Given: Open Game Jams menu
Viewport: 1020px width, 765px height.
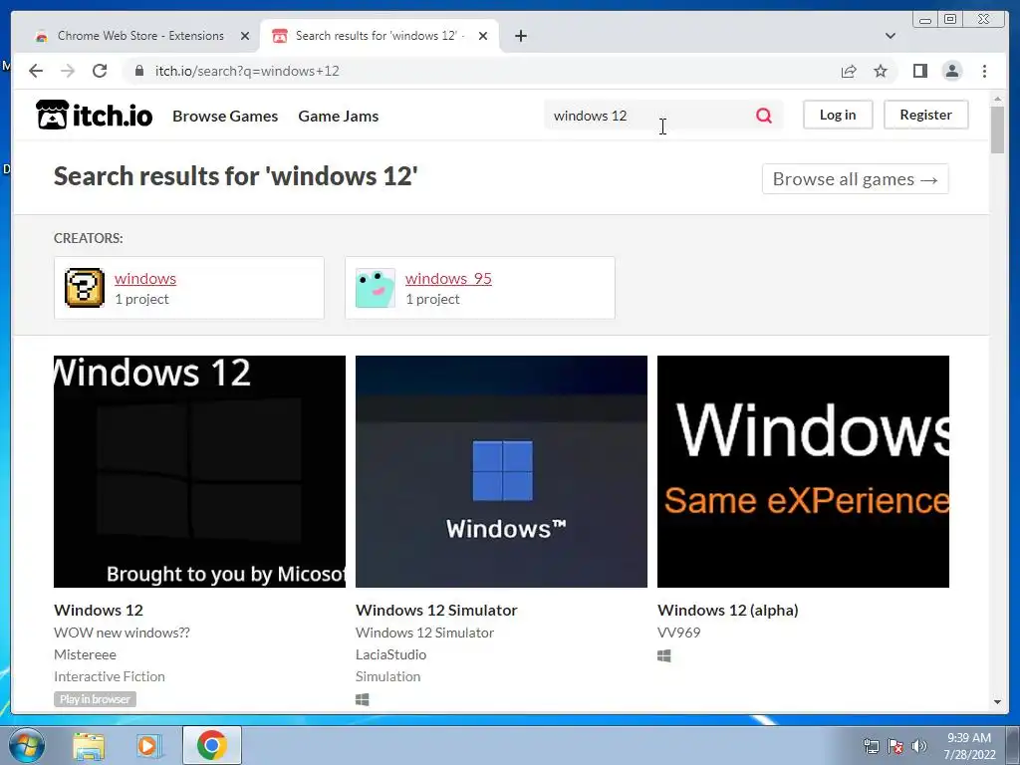Looking at the screenshot, I should [339, 116].
